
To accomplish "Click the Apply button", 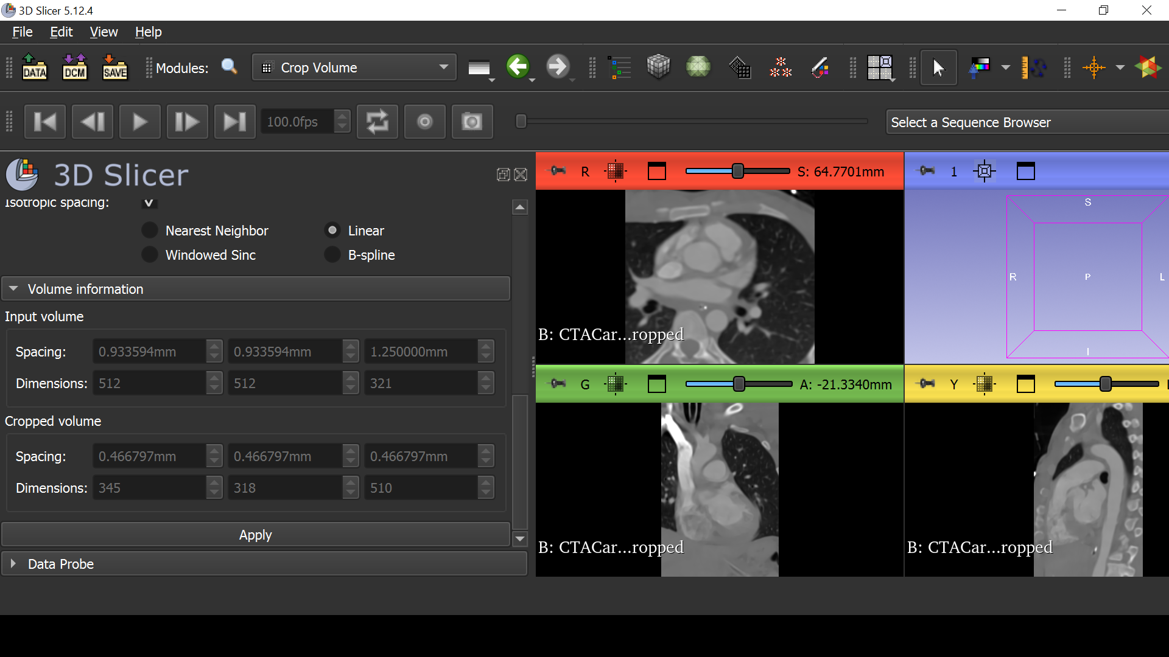I will tap(256, 535).
